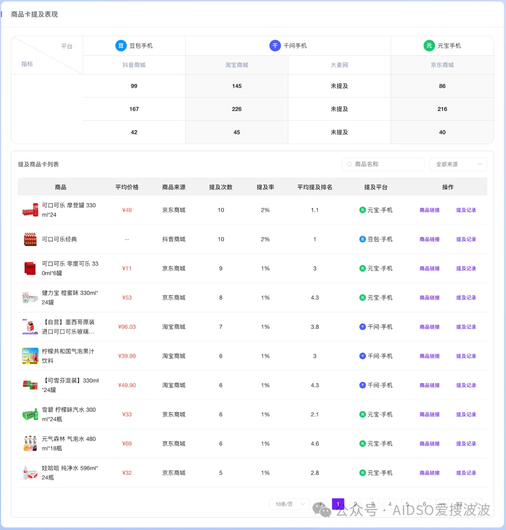This screenshot has height=530, width=506.
Task: Click 千问 icon in 可雪芬混装 row
Action: [x=362, y=385]
